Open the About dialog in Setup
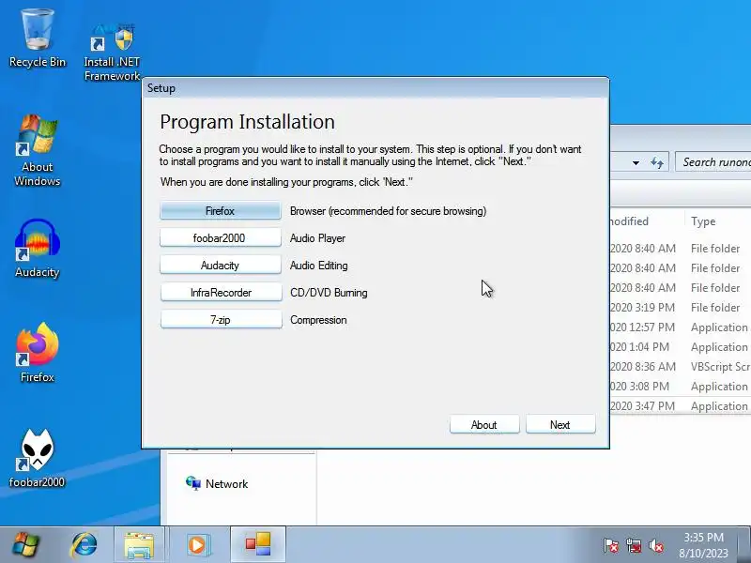This screenshot has width=751, height=563. [x=484, y=425]
